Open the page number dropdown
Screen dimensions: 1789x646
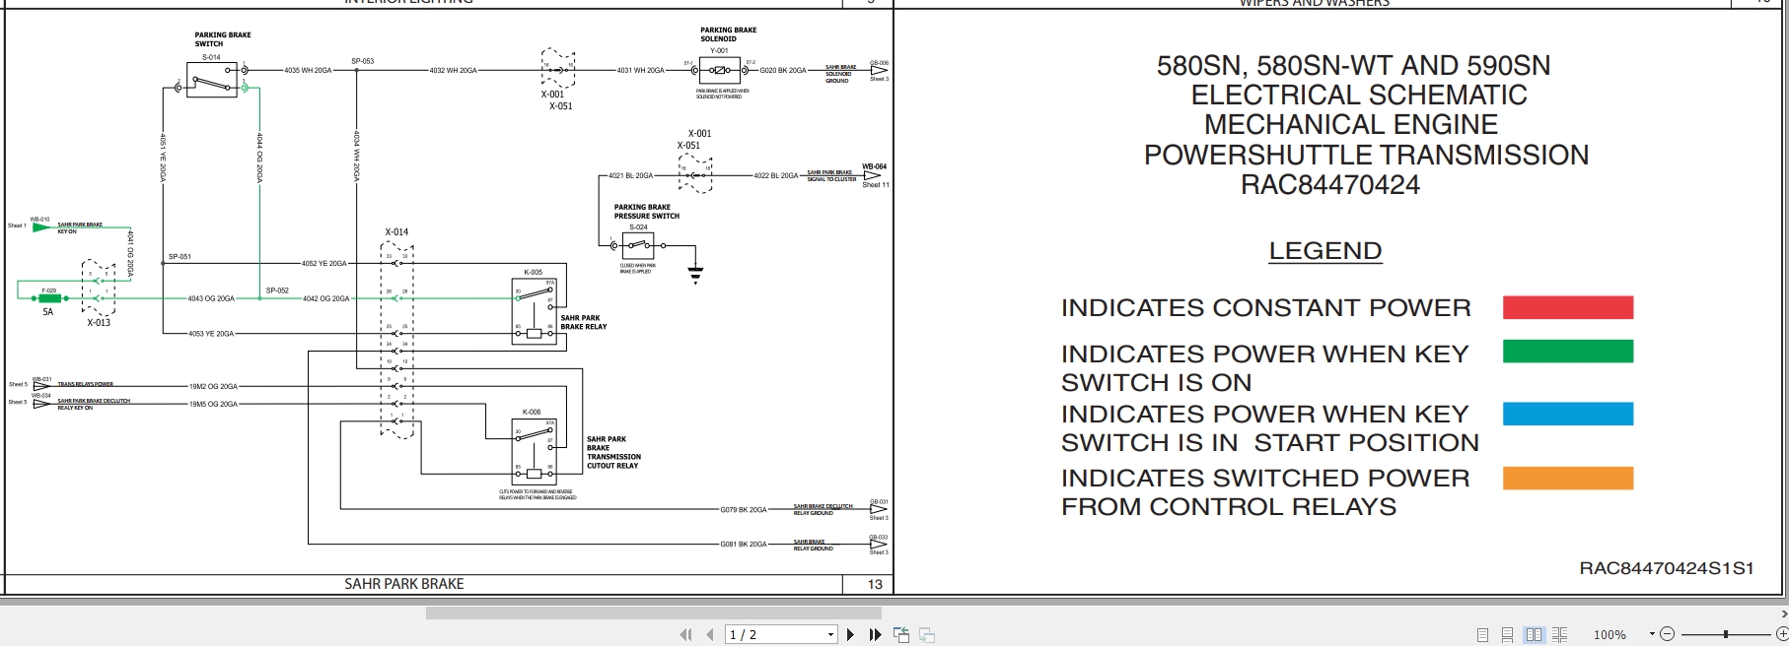[x=830, y=635]
